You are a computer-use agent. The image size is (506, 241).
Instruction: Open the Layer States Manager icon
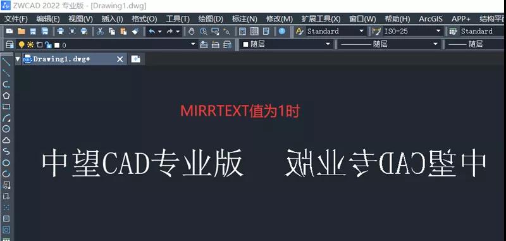click(227, 44)
